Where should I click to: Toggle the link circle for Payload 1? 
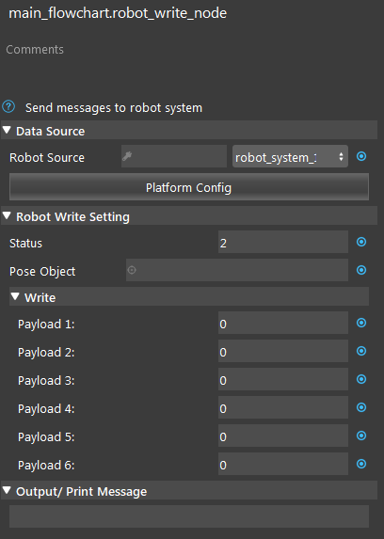tap(361, 323)
